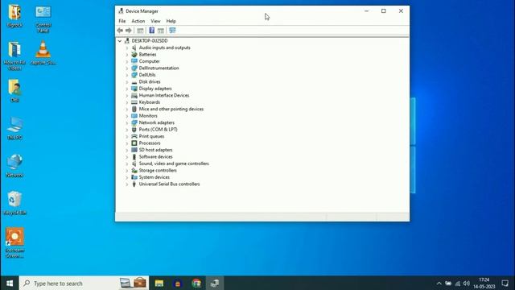Click the volume speaker tray icon
The image size is (515, 290).
[x=467, y=283]
